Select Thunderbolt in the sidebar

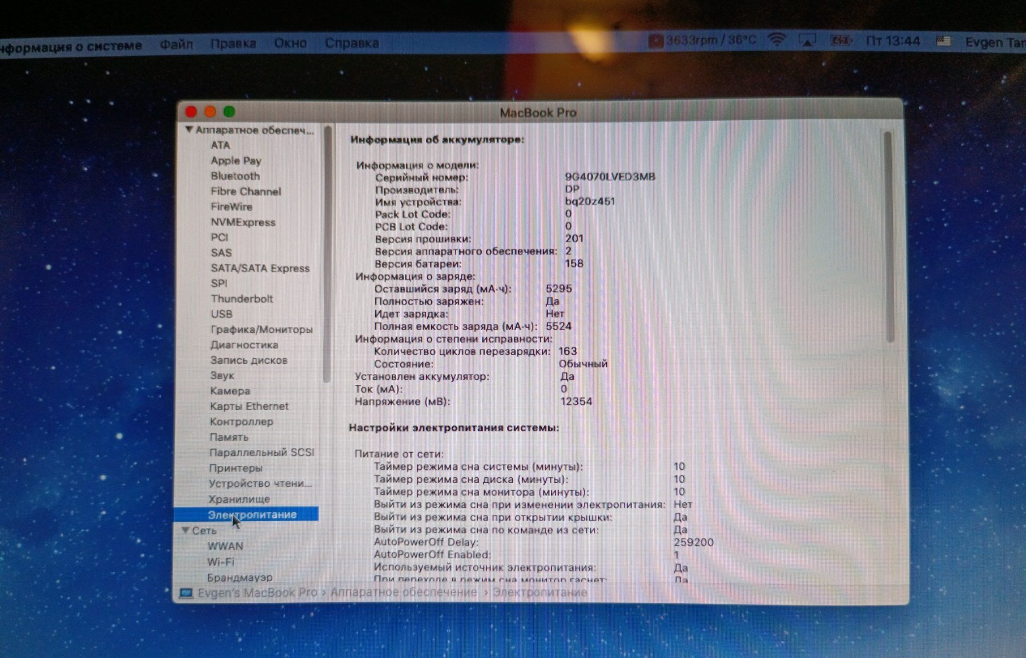click(x=242, y=299)
